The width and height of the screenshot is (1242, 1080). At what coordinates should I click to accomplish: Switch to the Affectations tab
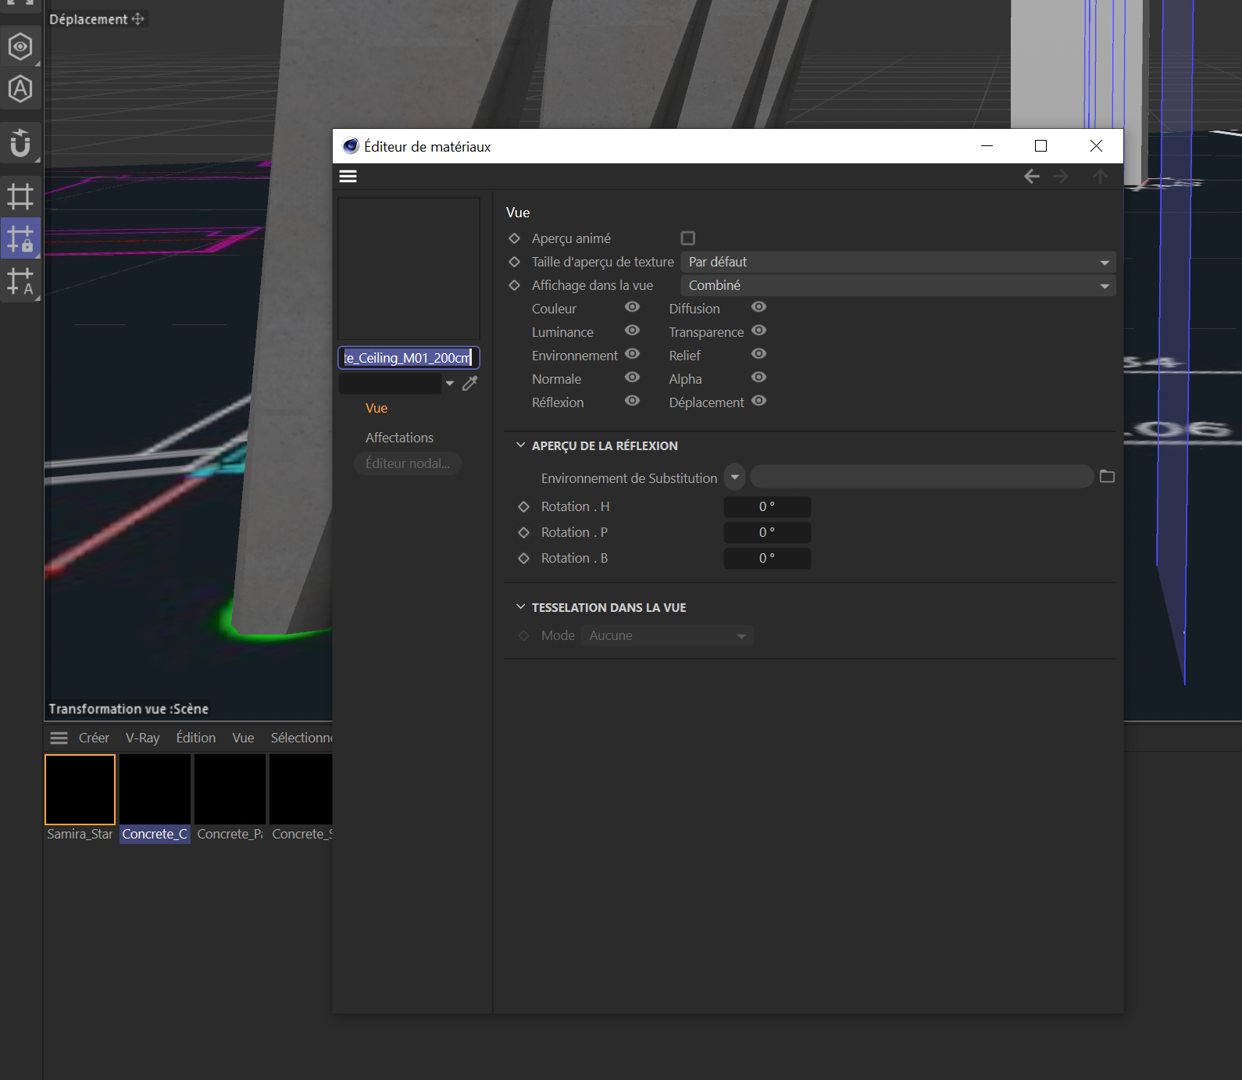[399, 438]
